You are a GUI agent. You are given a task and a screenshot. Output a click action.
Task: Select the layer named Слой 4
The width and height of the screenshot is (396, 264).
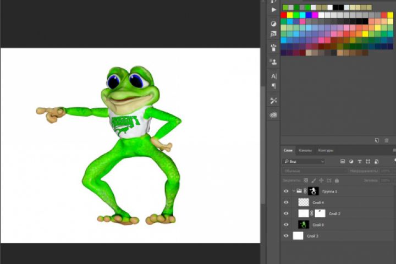click(x=318, y=202)
